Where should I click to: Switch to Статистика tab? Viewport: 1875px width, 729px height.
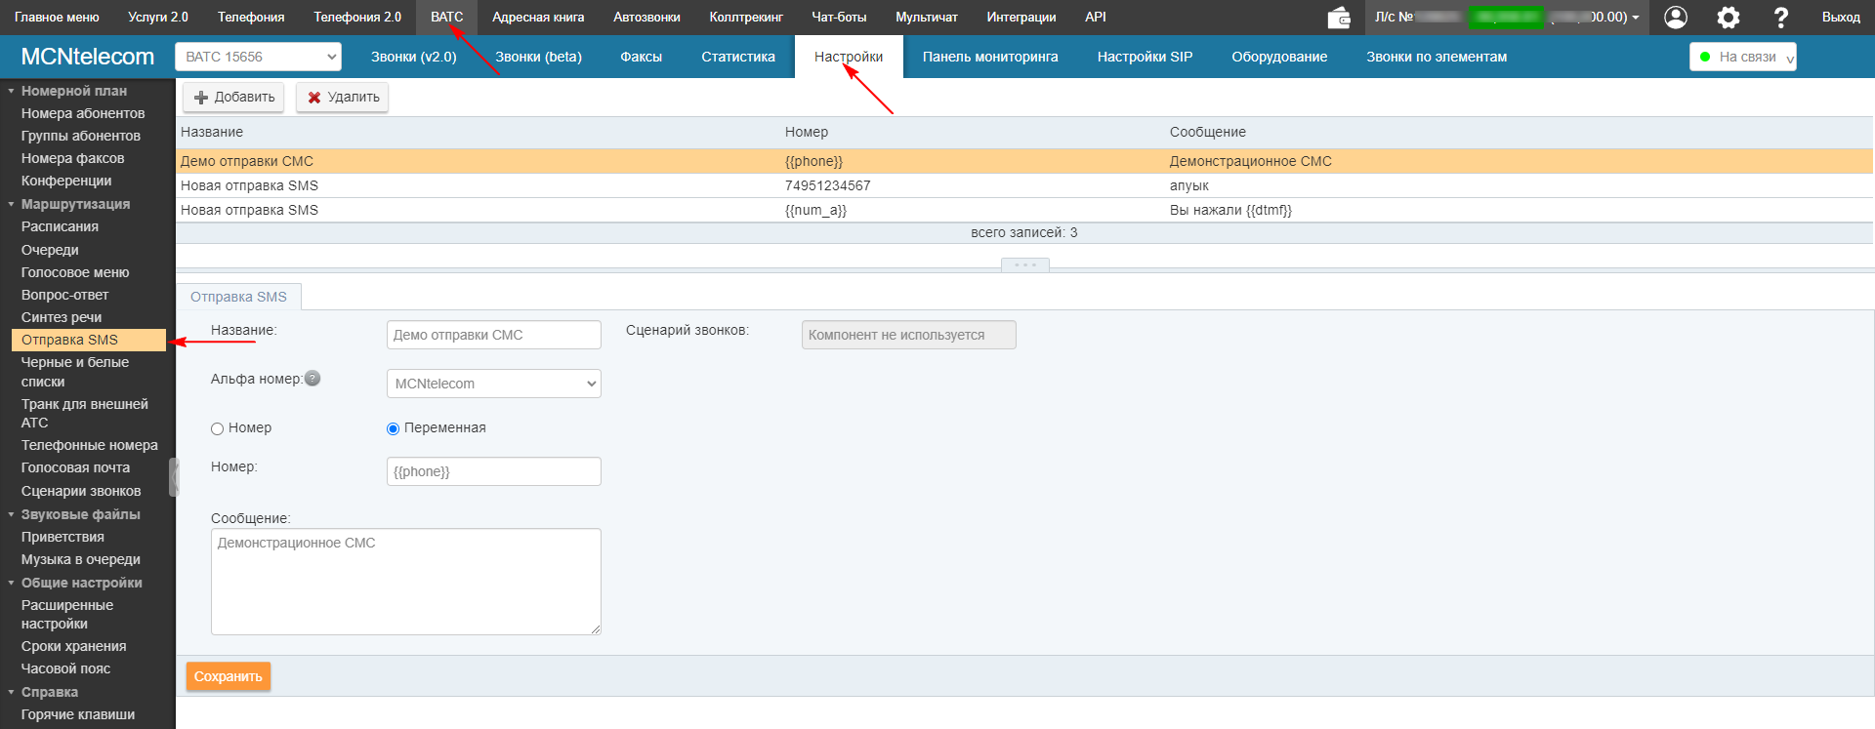pos(738,57)
